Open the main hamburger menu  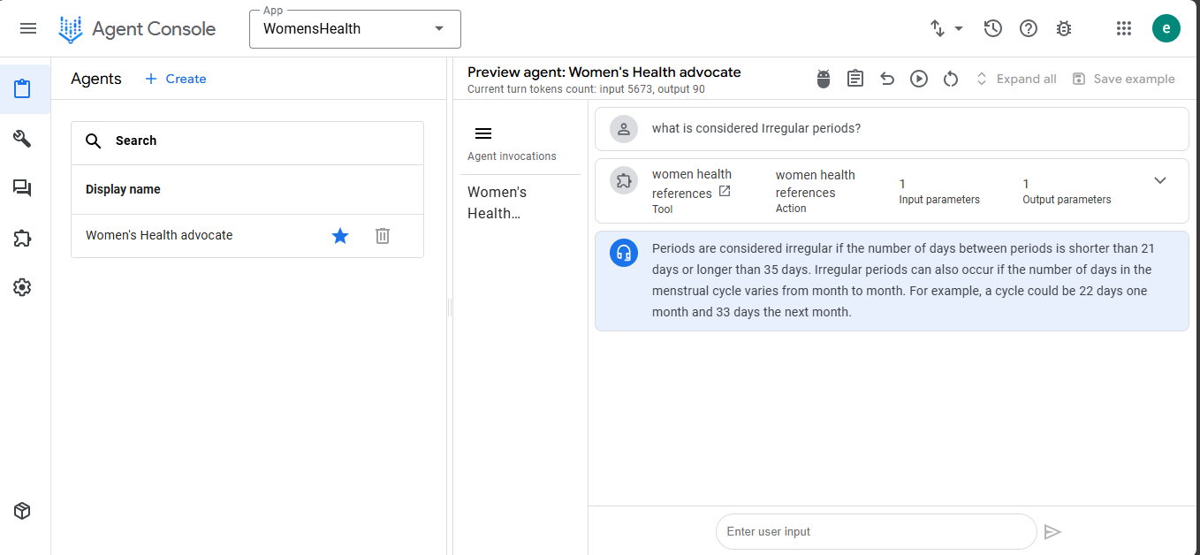point(28,28)
